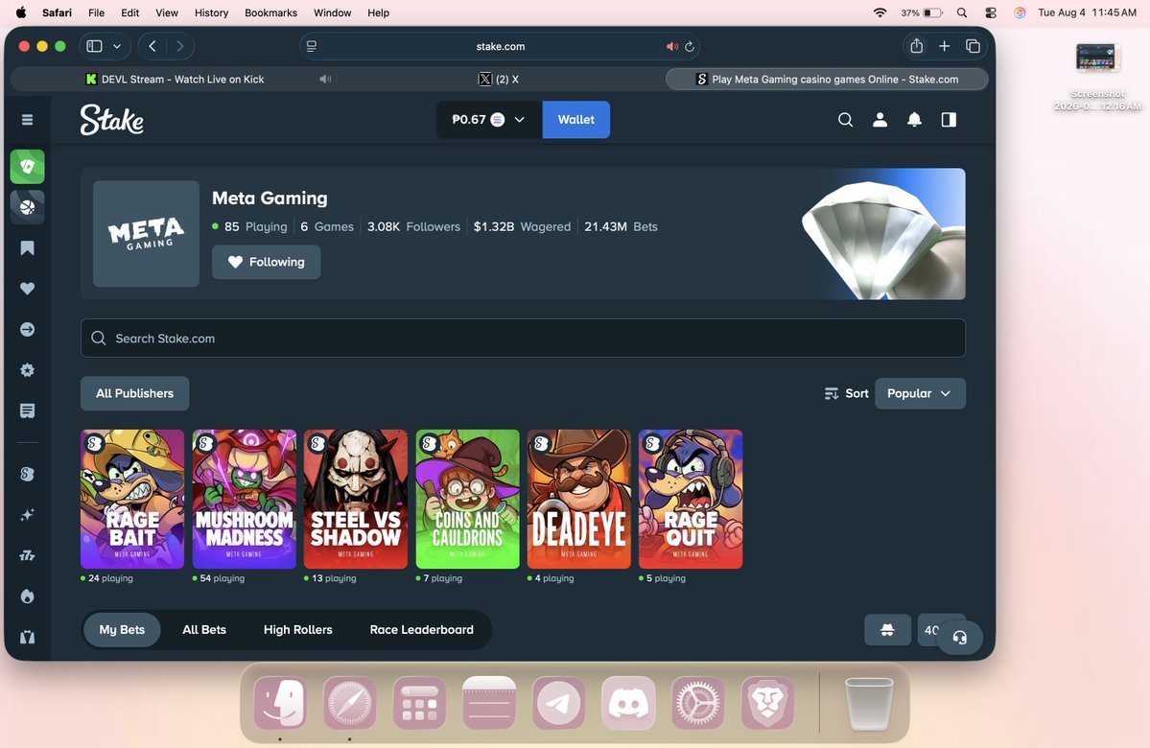
Task: Open the Steel vs Shadow game
Action: (x=356, y=500)
